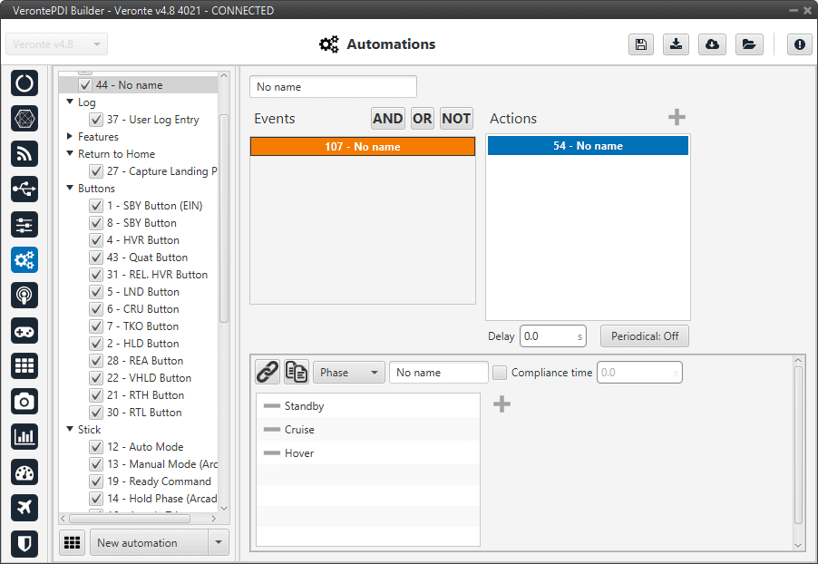Image resolution: width=818 pixels, height=564 pixels.
Task: Click the open folder icon
Action: 749,44
